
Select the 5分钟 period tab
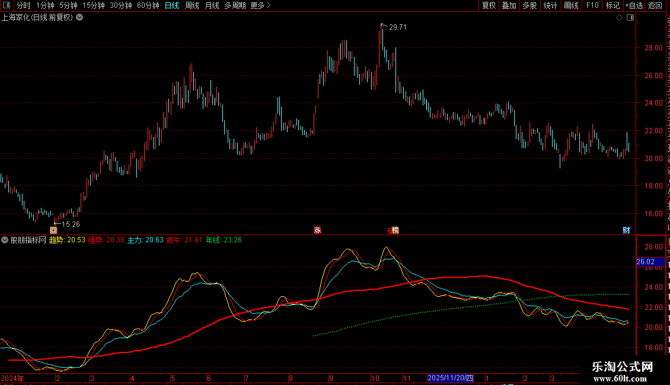pos(68,5)
